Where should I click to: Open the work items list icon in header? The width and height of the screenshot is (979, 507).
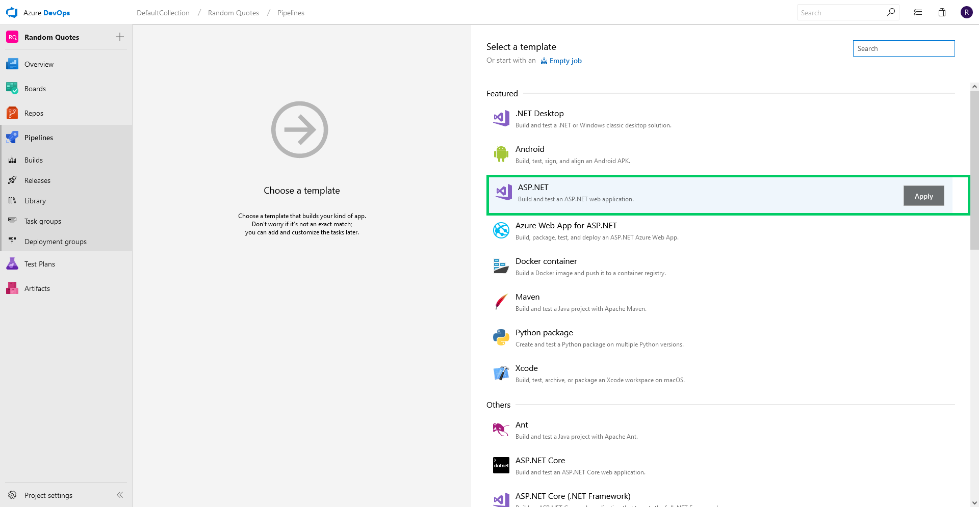[x=918, y=13]
